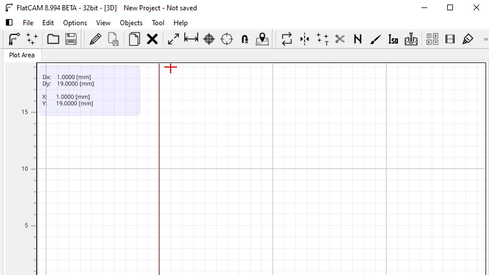
Task: Open the Align Objects tool
Action: coord(322,39)
